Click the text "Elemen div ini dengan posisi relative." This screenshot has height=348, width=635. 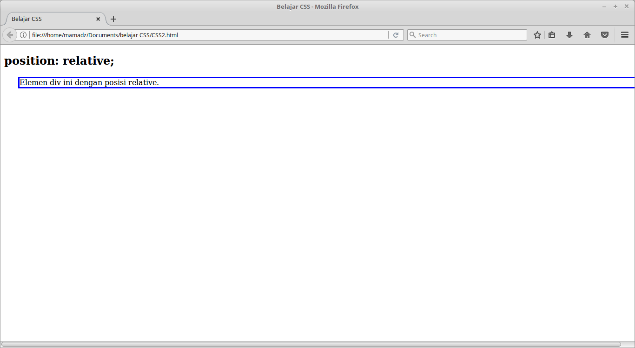tap(89, 83)
